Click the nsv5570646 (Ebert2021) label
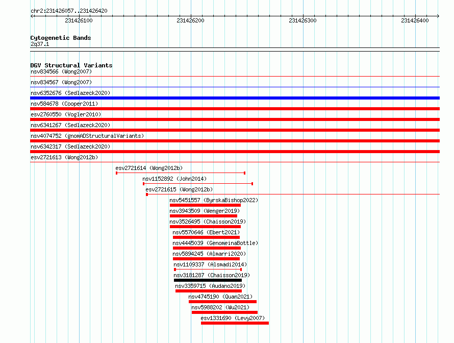The width and height of the screenshot is (454, 343). (206, 232)
